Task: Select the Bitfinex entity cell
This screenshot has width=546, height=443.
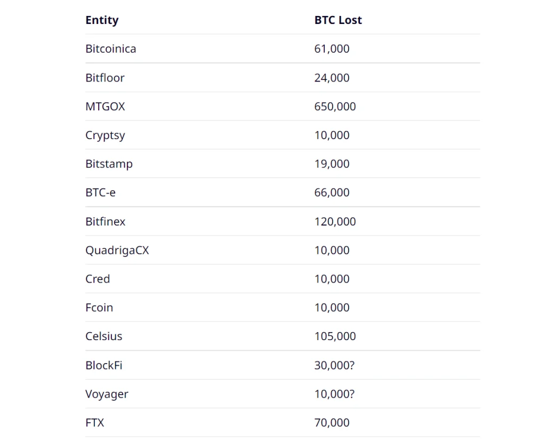Action: (x=106, y=222)
